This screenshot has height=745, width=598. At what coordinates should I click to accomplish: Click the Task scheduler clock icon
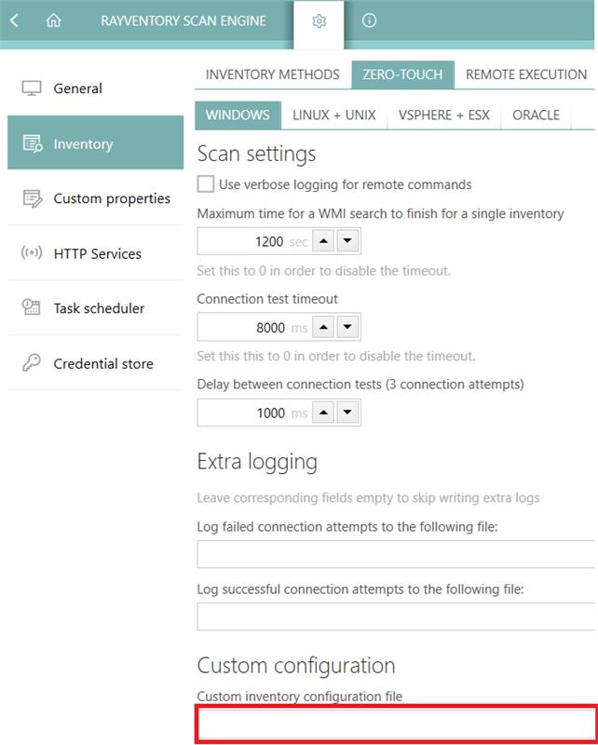pyautogui.click(x=32, y=307)
